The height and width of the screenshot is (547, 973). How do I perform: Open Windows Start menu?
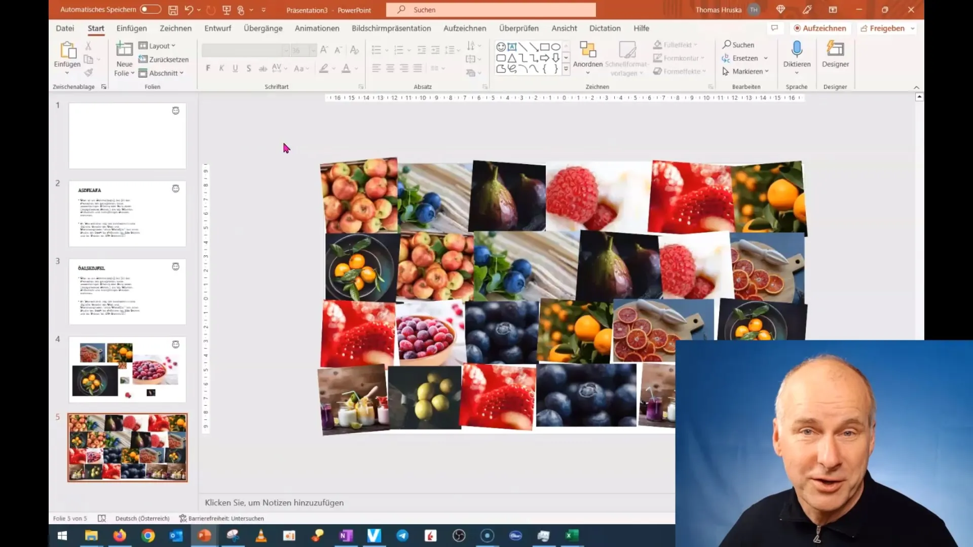click(x=62, y=535)
